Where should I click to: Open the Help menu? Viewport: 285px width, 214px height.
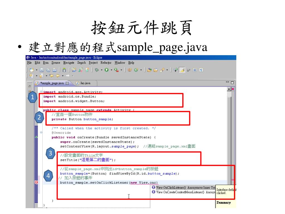(131, 63)
